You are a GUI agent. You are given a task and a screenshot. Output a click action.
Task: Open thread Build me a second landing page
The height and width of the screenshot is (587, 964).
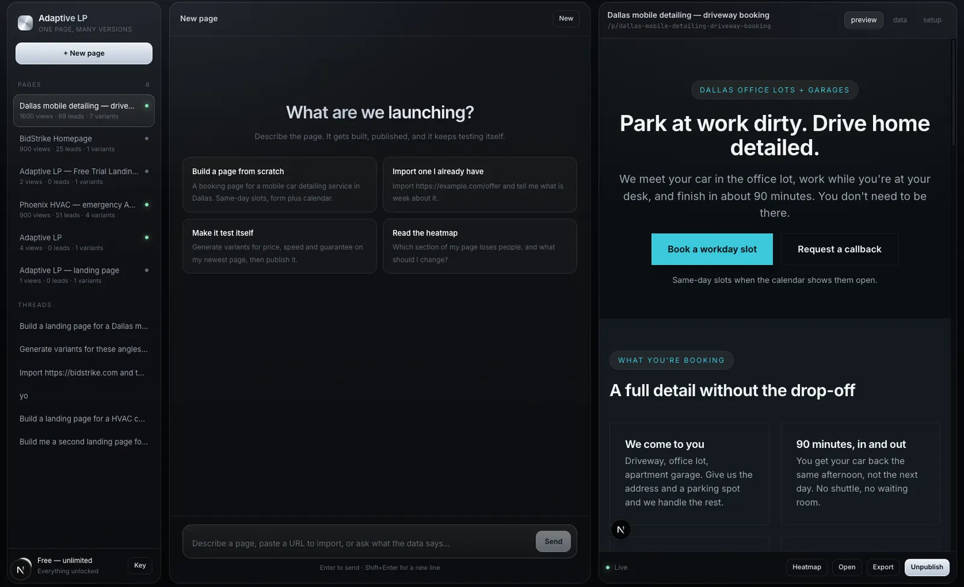[84, 442]
